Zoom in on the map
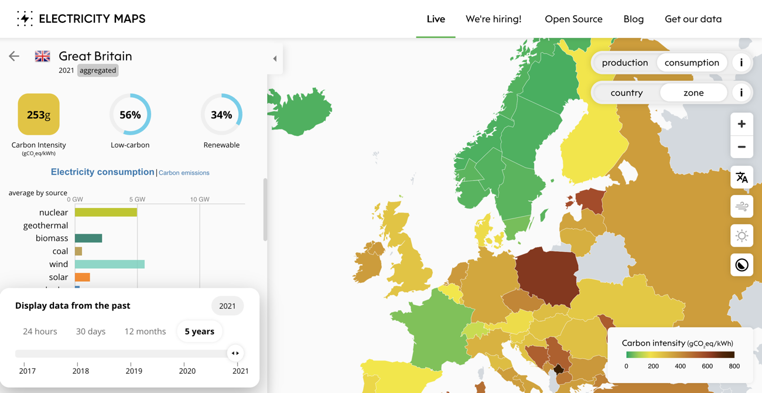 (x=742, y=124)
